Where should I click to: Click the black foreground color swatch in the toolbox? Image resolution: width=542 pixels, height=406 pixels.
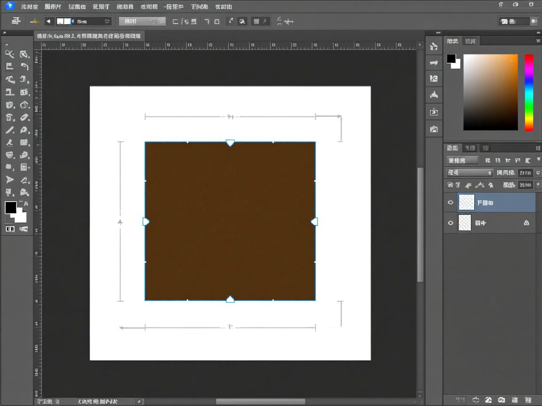point(10,207)
